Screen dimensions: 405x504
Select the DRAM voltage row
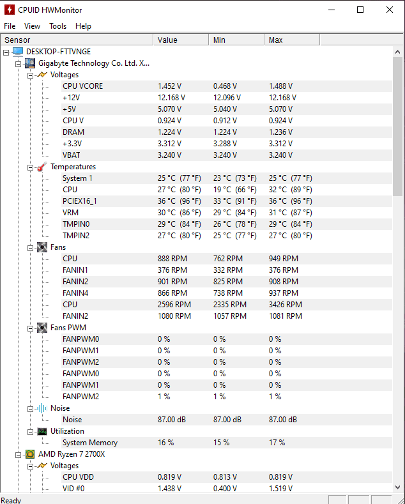pos(227,132)
